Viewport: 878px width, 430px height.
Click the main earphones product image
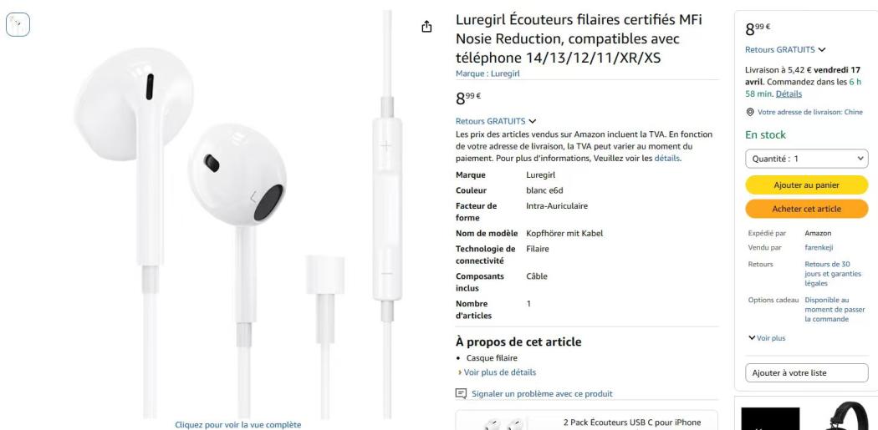coord(238,215)
